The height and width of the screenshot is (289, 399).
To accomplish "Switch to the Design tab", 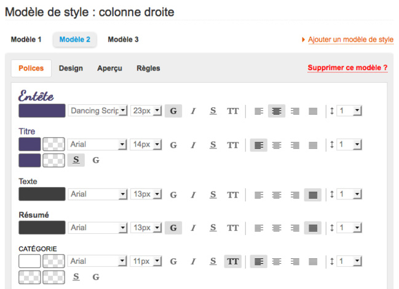I will [x=71, y=68].
